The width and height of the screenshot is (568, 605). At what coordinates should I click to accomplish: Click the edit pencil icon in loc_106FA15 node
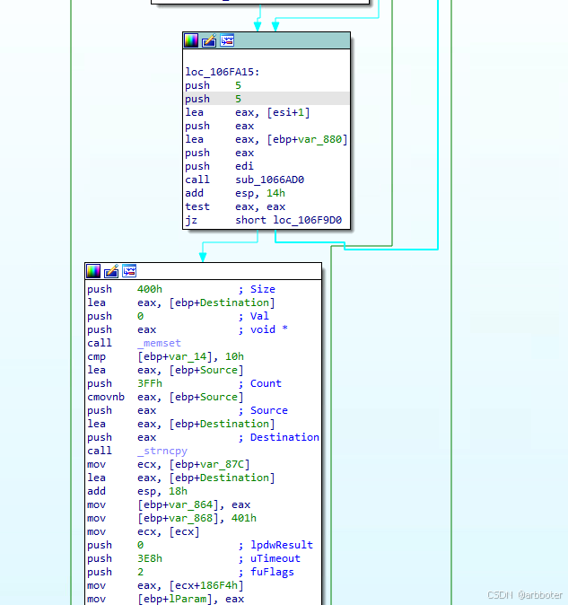click(x=209, y=40)
